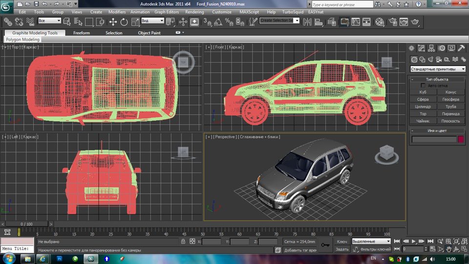Open Render Setup dialog

click(393, 22)
